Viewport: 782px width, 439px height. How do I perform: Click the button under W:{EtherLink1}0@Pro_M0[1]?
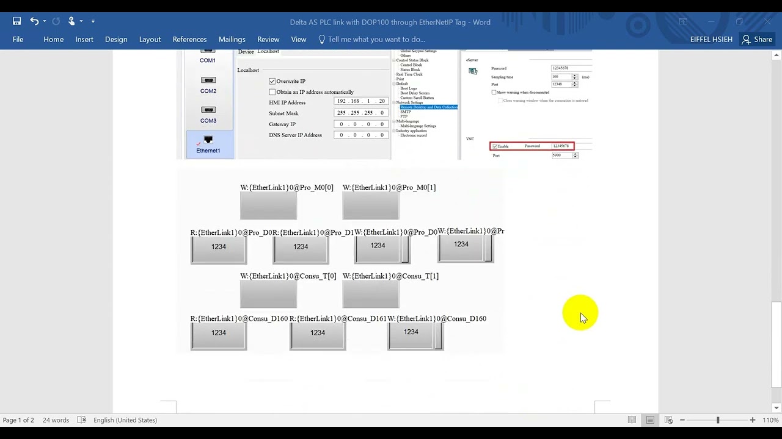371,206
